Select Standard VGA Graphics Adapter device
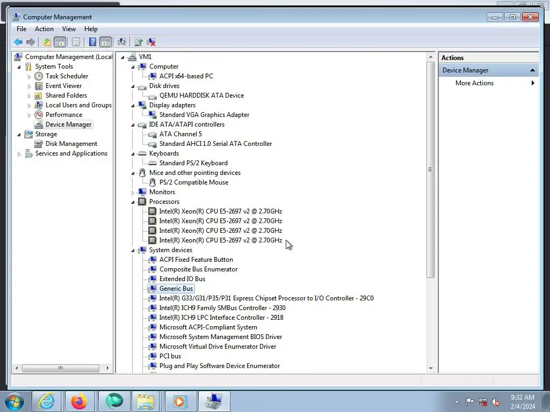550x412 pixels. pyautogui.click(x=204, y=115)
